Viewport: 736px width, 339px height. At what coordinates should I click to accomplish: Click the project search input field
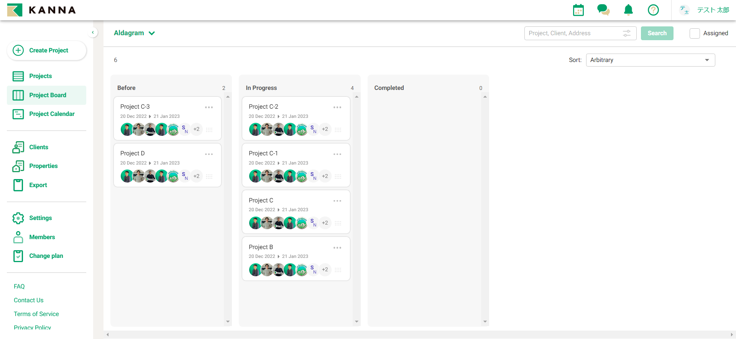[573, 33]
